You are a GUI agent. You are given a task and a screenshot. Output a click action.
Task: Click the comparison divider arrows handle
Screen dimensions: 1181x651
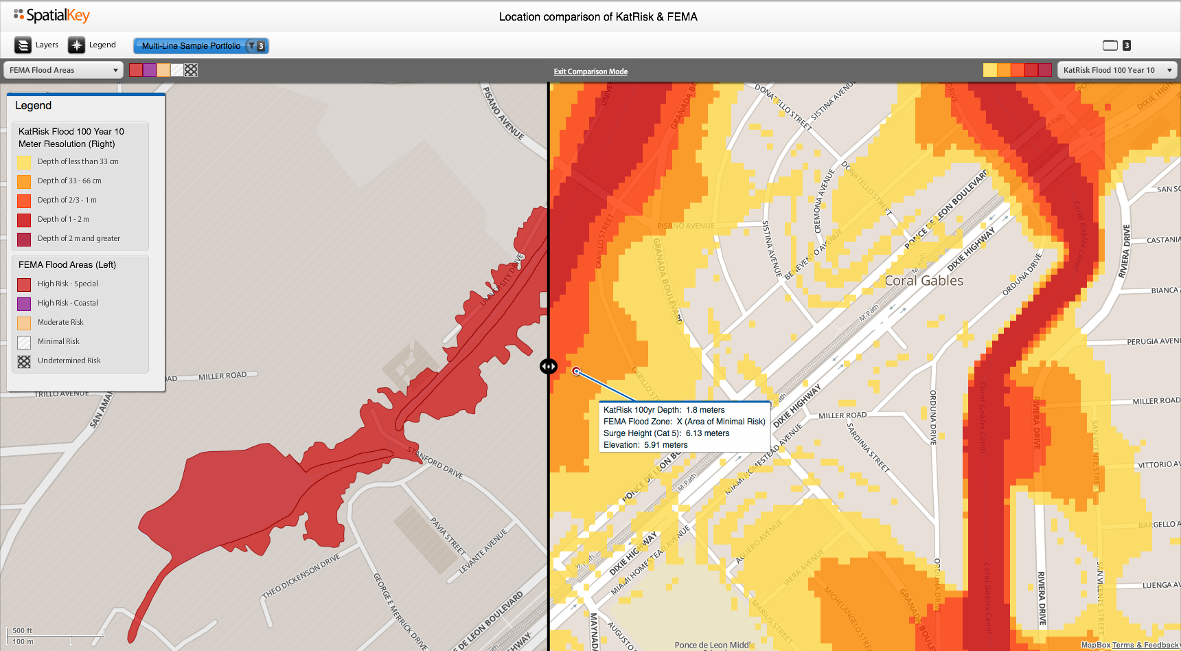[x=549, y=367]
